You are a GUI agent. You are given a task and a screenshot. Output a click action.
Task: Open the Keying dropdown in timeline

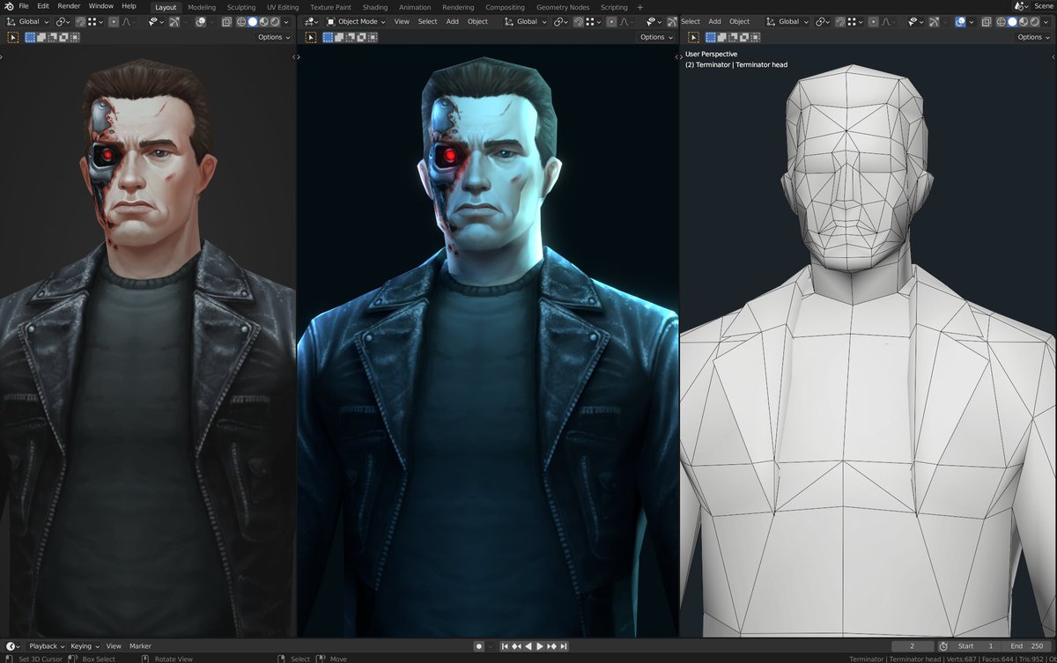[x=85, y=646]
